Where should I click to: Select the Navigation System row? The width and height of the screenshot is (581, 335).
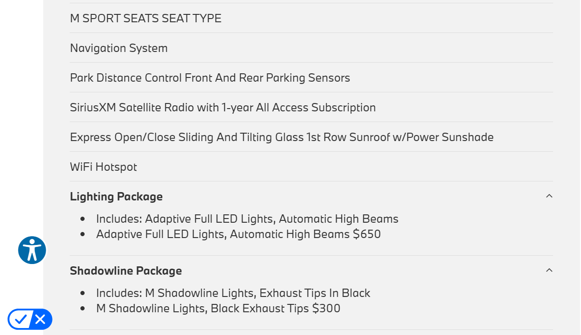119,48
